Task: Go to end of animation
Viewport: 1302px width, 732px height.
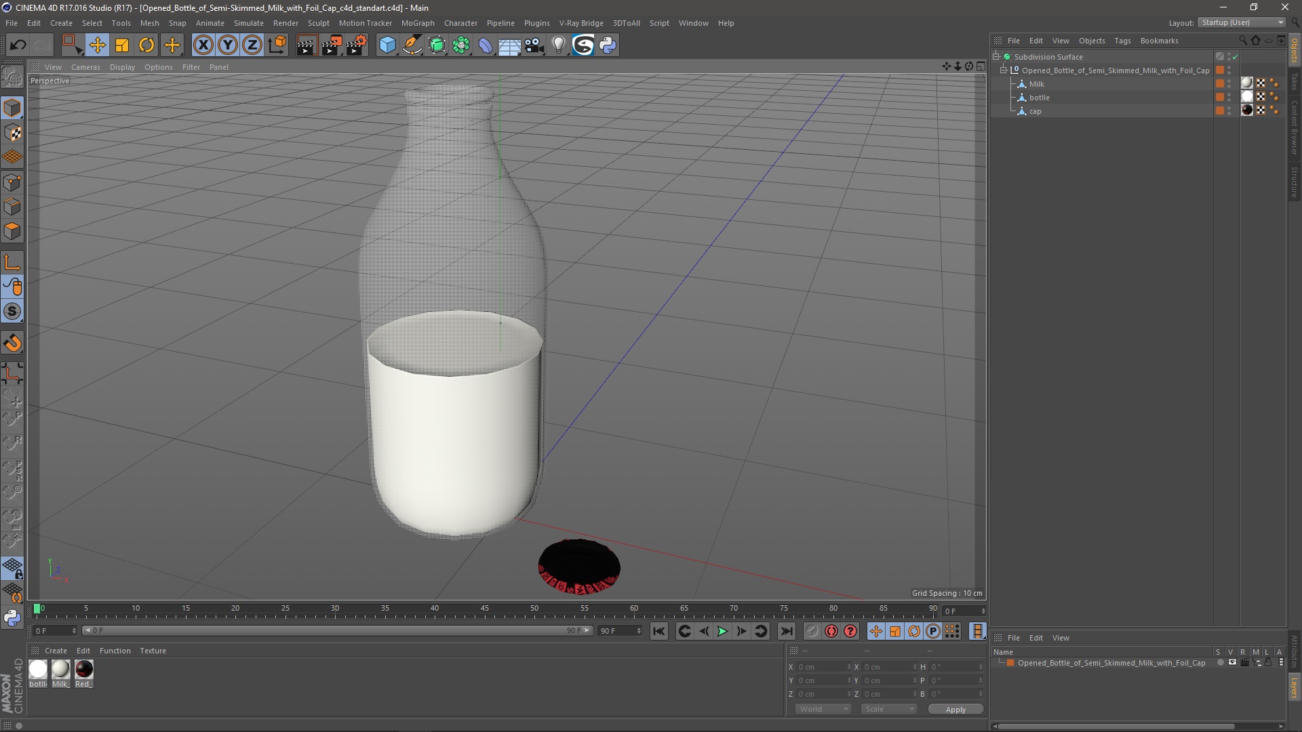Action: [786, 631]
